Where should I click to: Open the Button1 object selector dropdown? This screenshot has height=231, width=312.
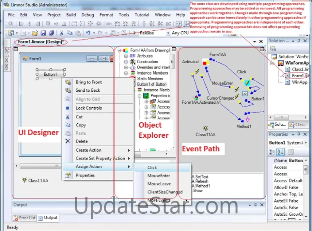pos(306,143)
